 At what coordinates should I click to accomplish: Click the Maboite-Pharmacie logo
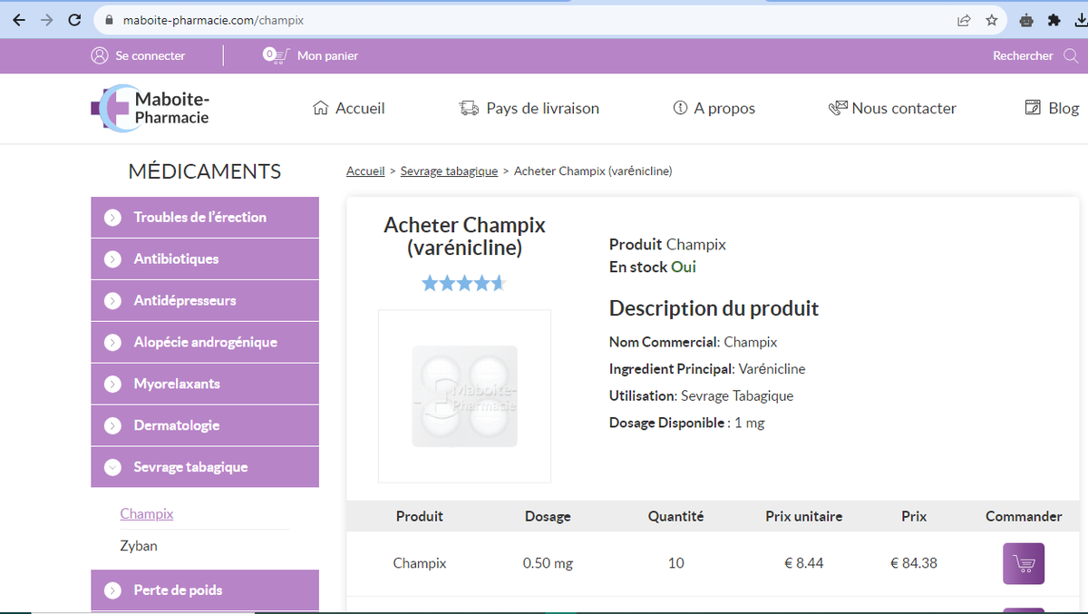point(151,108)
